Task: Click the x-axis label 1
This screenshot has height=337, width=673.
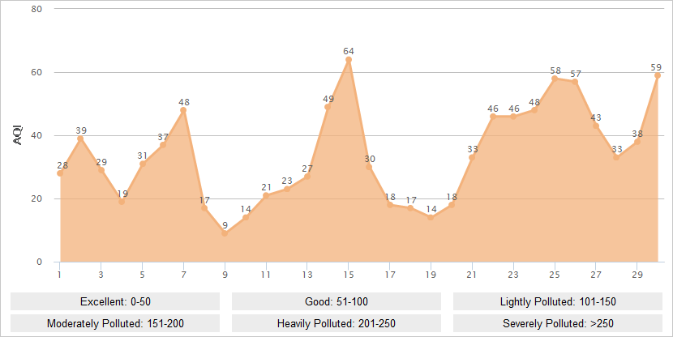Action: (59, 275)
